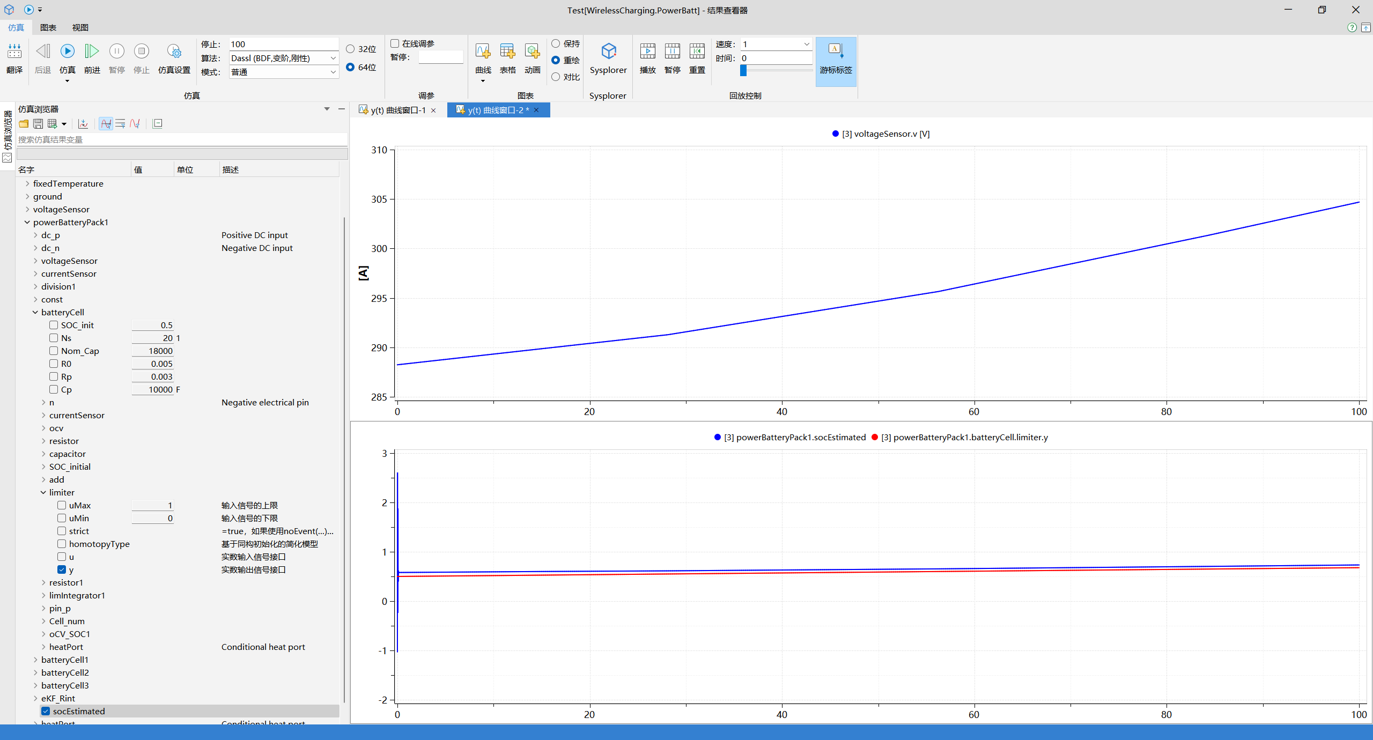
Task: Save results with the floppy disk icon
Action: 38,124
